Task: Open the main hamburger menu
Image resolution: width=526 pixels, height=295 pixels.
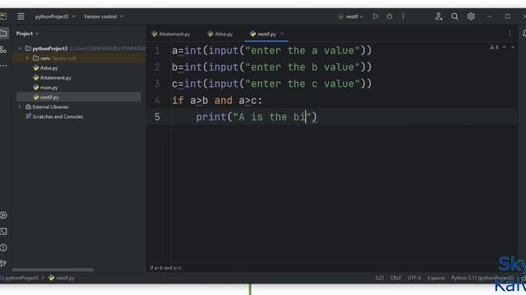Action: point(21,16)
